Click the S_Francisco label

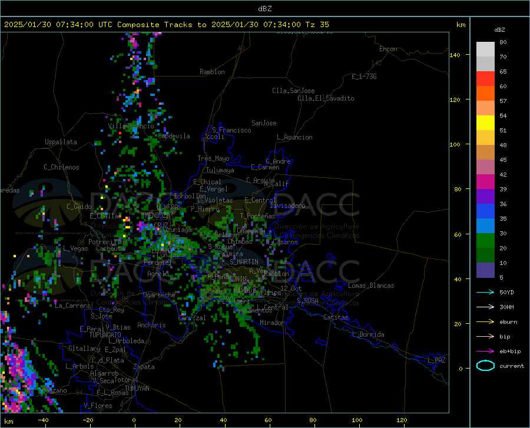pos(231,130)
